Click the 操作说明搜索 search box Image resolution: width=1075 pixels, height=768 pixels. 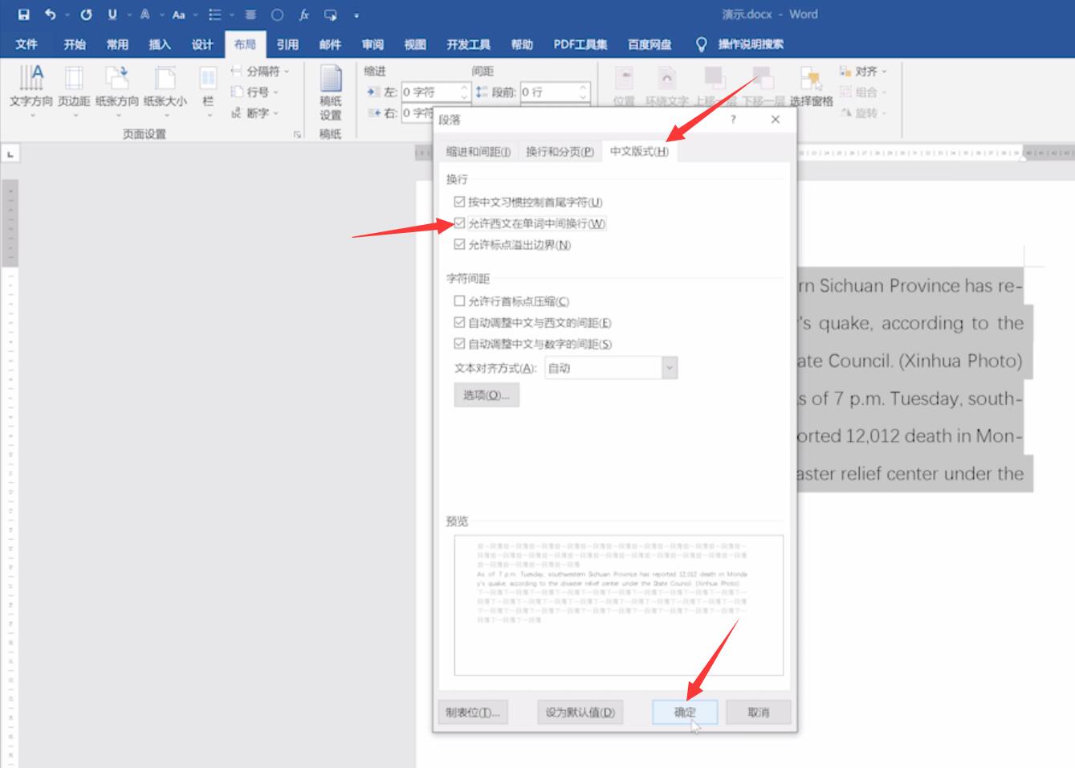[751, 44]
